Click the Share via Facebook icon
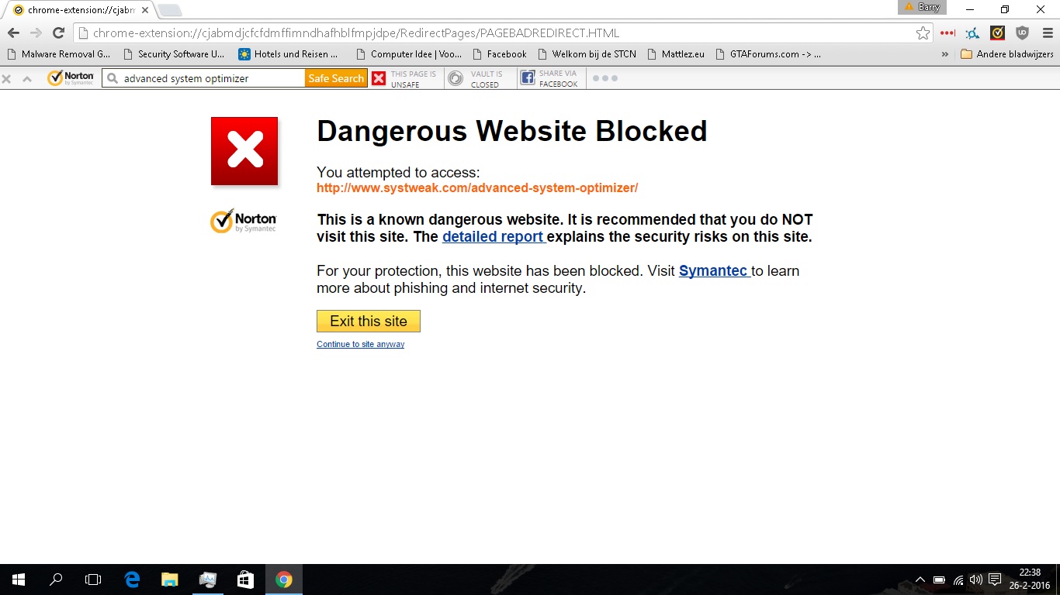Image resolution: width=1060 pixels, height=595 pixels. point(528,78)
